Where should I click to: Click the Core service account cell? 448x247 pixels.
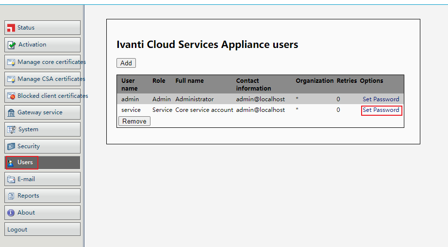pos(204,110)
